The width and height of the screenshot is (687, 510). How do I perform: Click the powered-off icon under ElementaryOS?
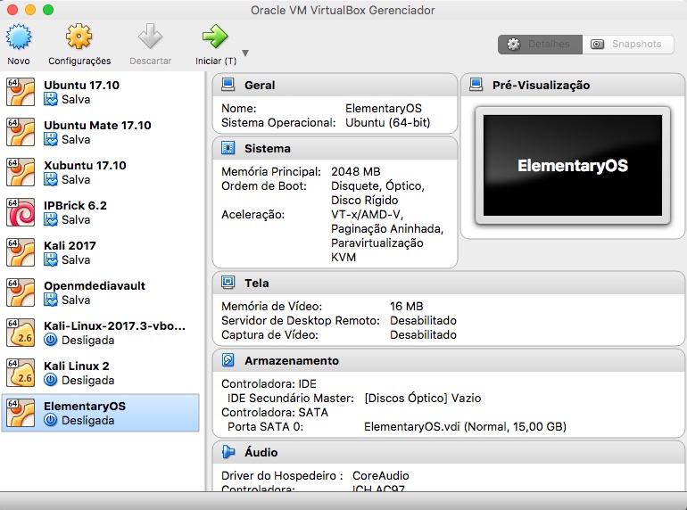[x=51, y=420]
